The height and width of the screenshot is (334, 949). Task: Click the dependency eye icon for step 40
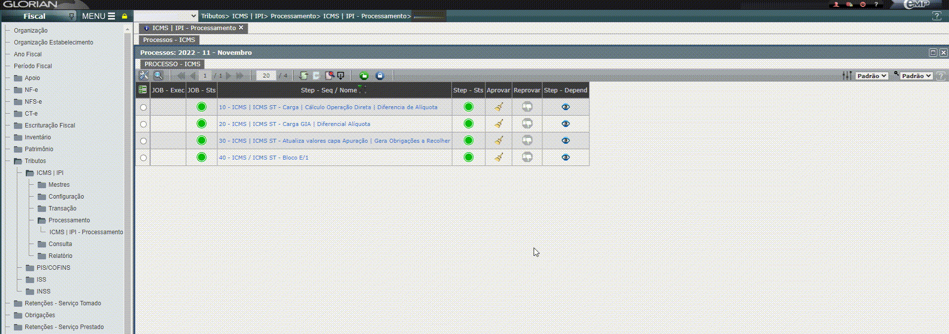point(566,158)
